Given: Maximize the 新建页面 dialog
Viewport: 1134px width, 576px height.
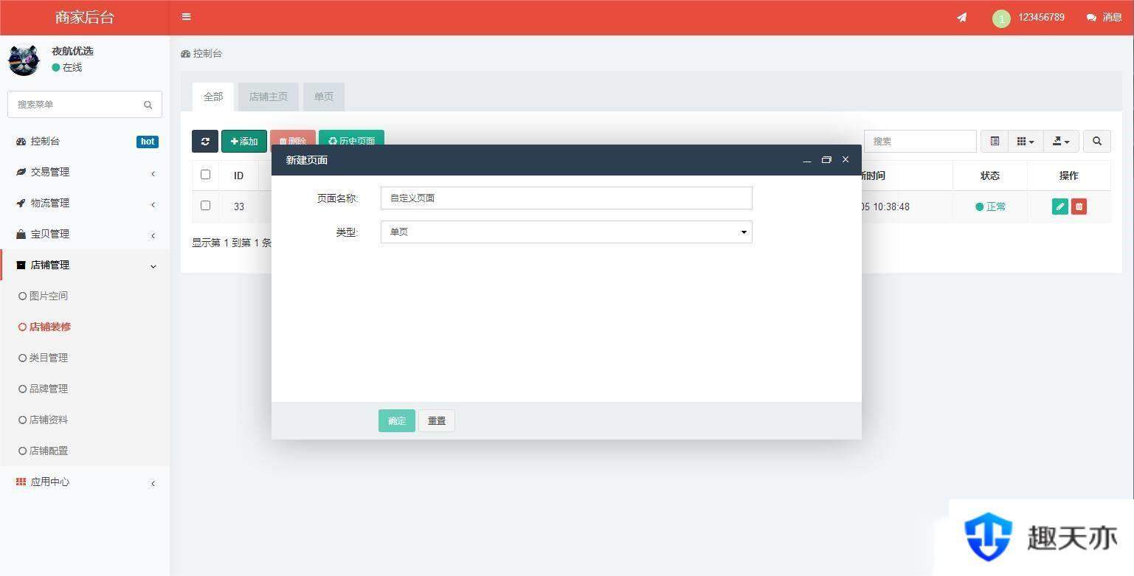Looking at the screenshot, I should point(826,160).
